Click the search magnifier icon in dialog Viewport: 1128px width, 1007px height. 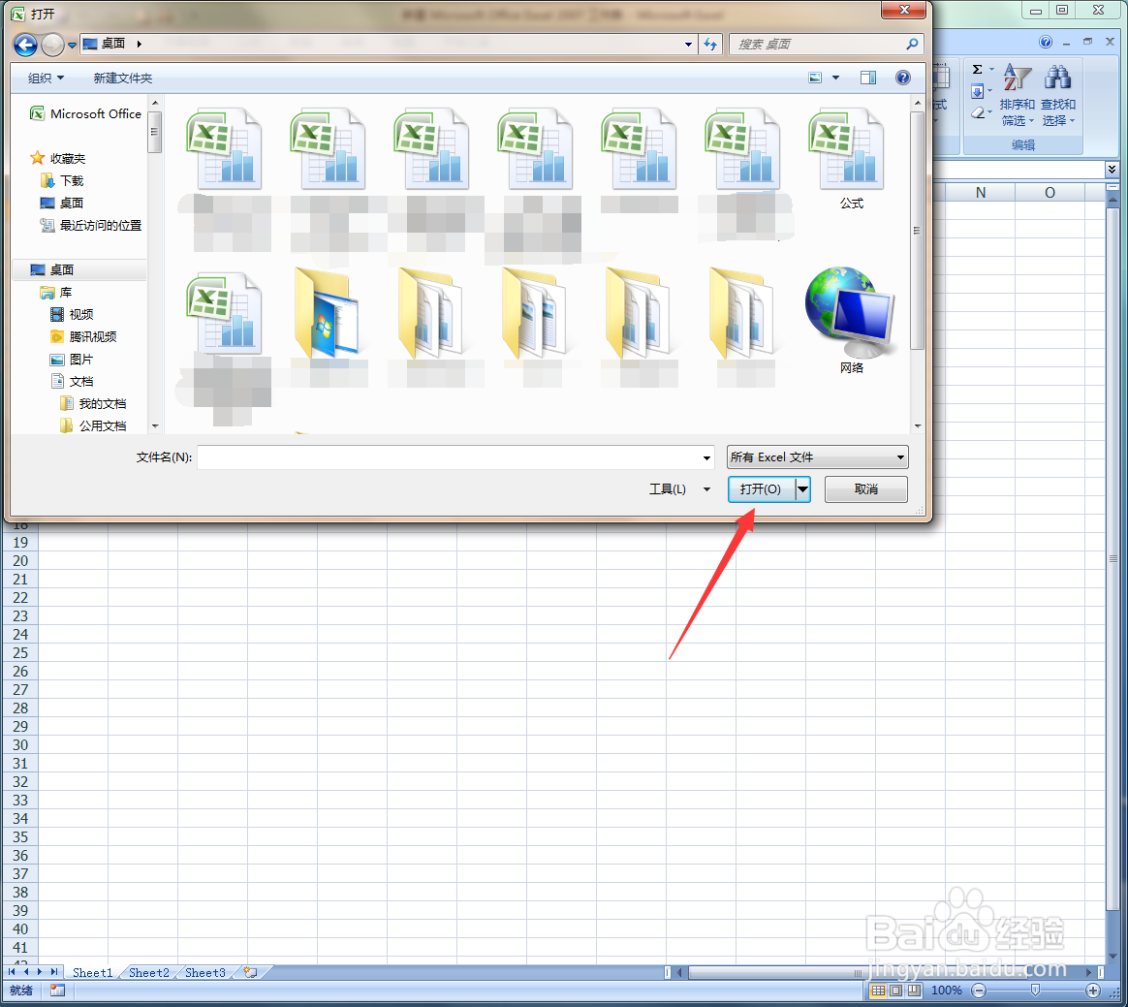point(912,45)
